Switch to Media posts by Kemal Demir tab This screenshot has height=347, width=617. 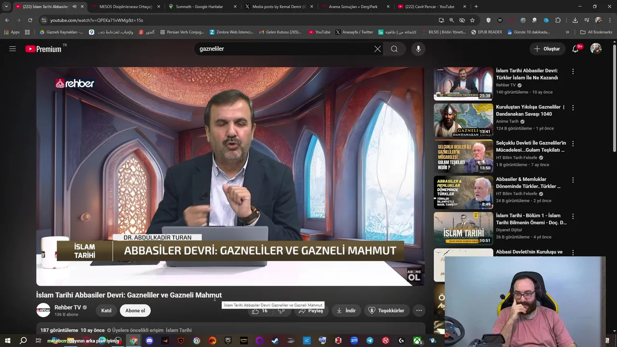click(x=279, y=7)
